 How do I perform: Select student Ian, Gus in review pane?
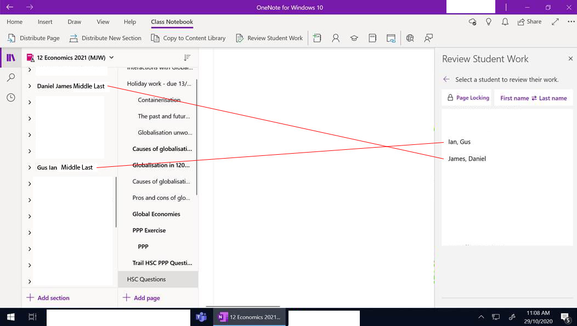tap(459, 142)
